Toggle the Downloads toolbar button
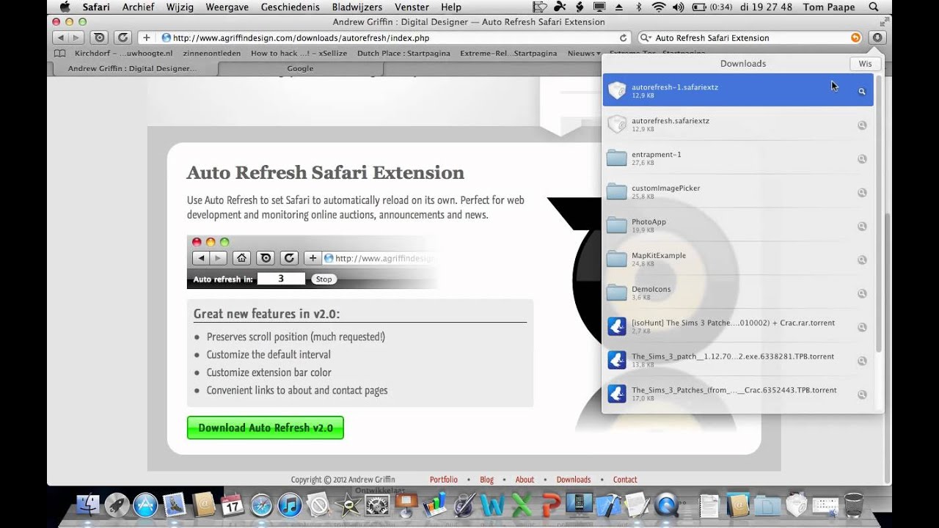Screen dimensions: 939x528 (877, 37)
